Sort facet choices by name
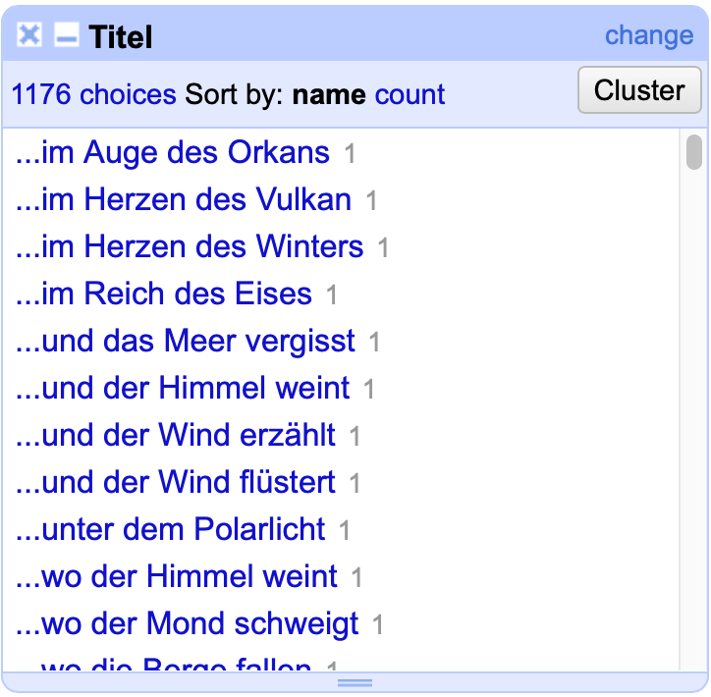Image resolution: width=711 pixels, height=697 pixels. 329,94
